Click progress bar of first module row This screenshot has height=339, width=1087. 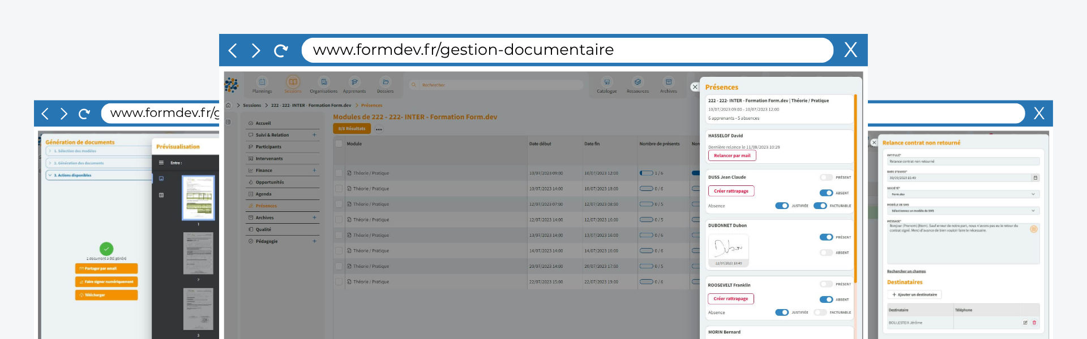(646, 173)
